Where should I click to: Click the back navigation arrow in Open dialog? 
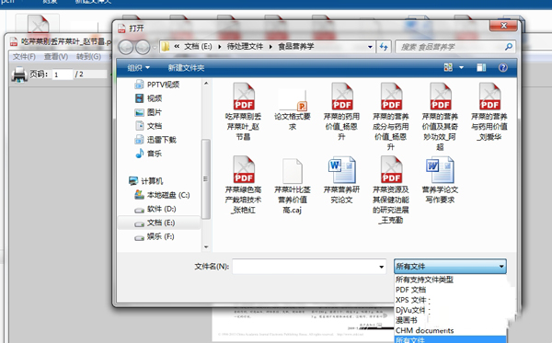126,47
